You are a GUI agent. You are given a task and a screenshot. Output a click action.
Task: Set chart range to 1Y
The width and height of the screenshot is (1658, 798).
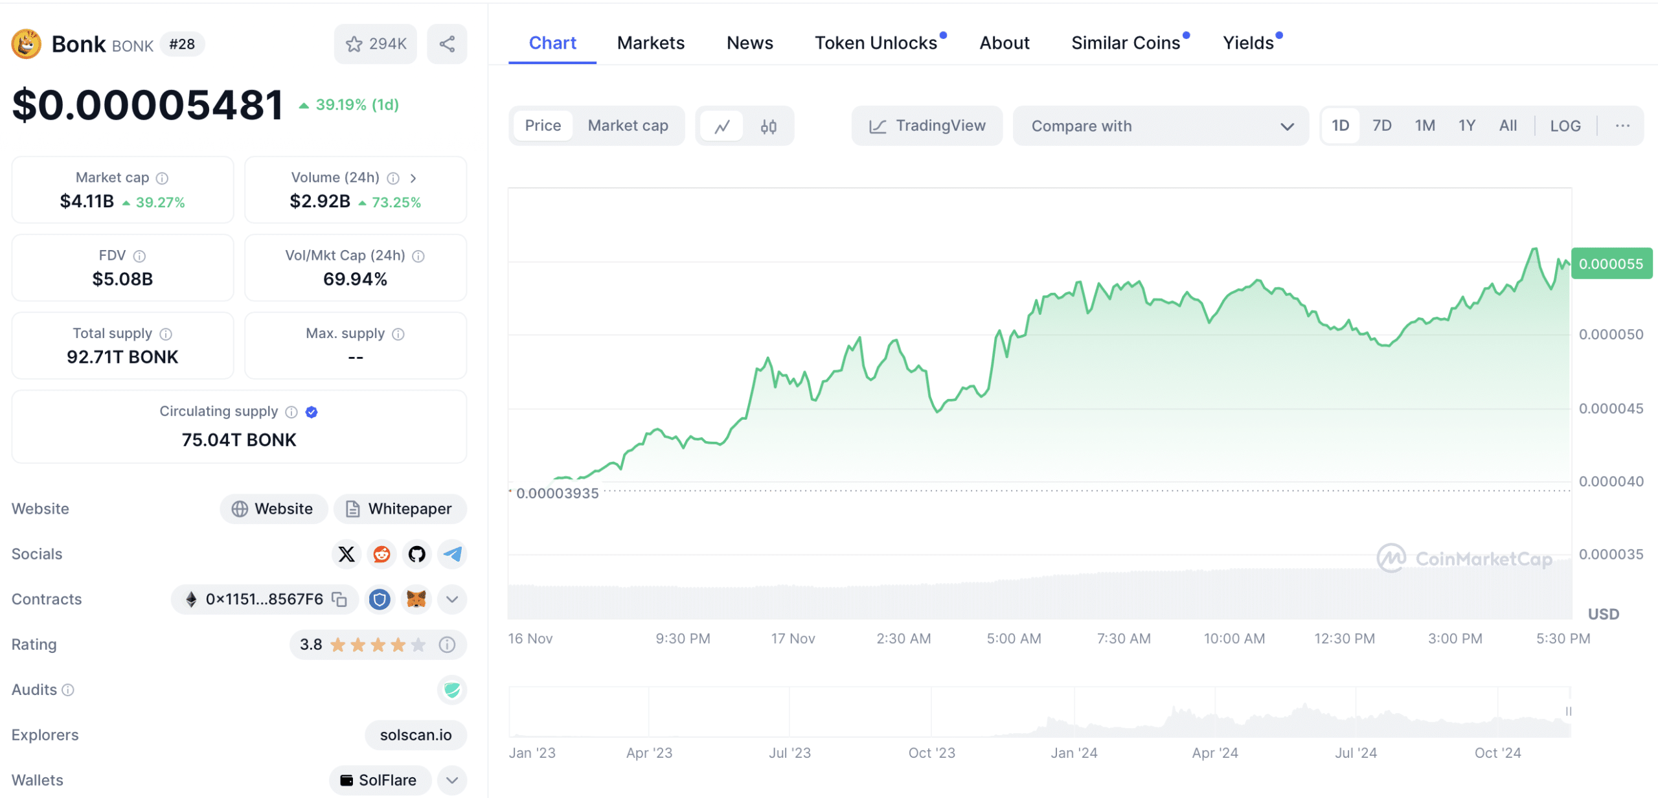pos(1467,126)
